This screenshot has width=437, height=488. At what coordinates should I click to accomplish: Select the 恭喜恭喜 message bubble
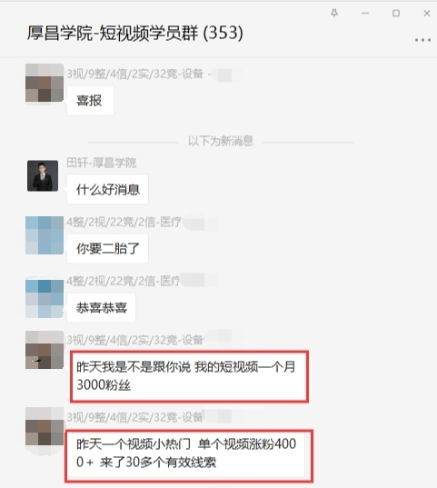(x=101, y=307)
